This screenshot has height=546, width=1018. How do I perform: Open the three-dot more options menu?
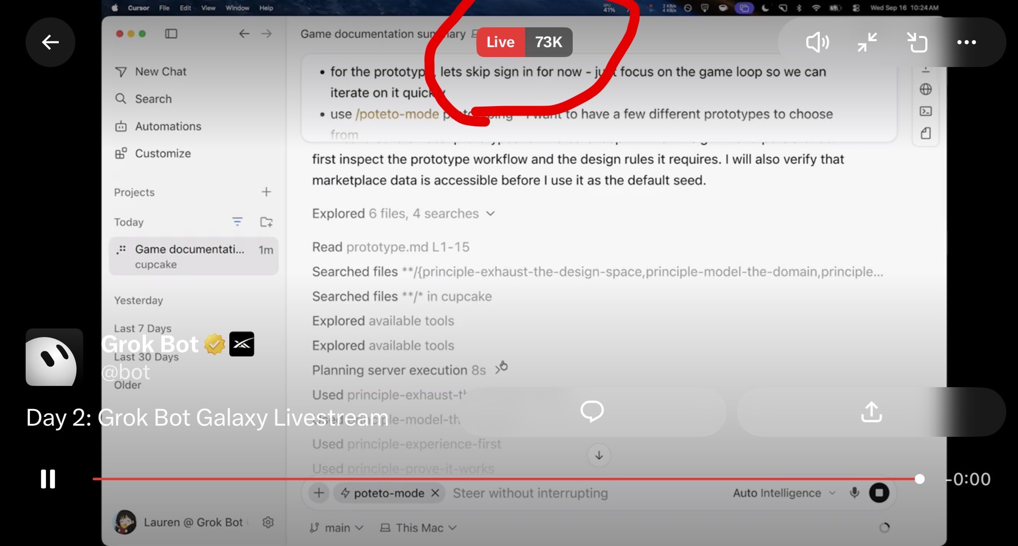click(x=967, y=42)
